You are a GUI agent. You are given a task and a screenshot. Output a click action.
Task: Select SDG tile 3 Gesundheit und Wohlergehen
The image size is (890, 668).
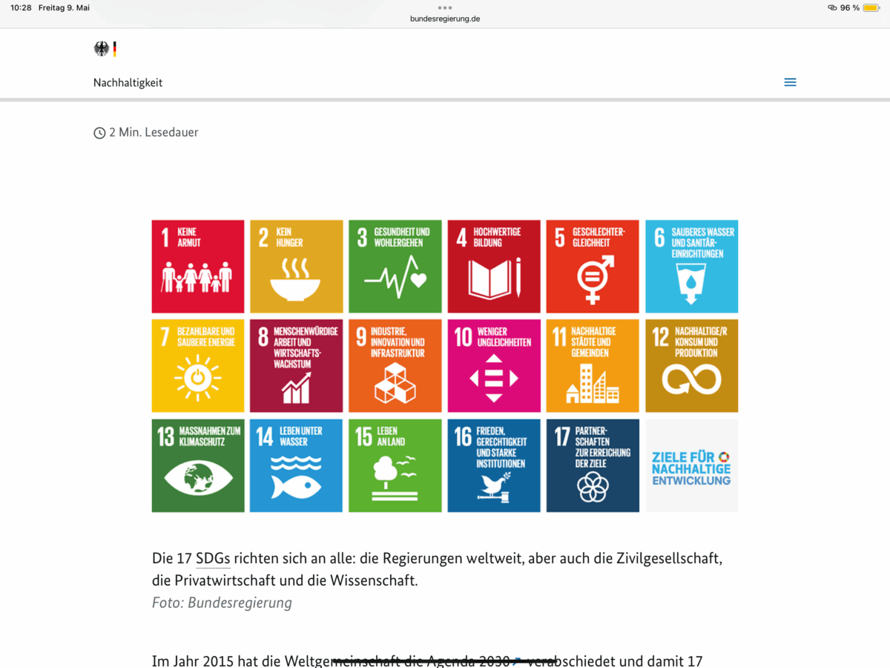coord(395,266)
